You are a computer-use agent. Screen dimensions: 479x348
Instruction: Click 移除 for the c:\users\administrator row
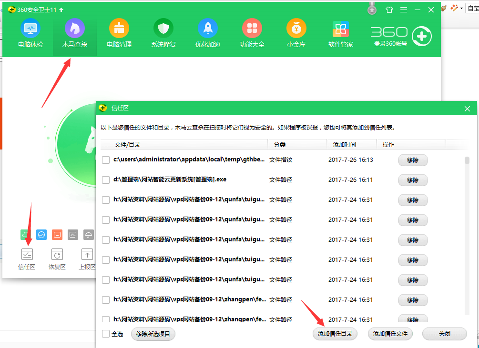tap(413, 160)
